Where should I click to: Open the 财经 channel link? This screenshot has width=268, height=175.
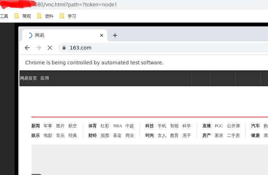click(x=92, y=135)
